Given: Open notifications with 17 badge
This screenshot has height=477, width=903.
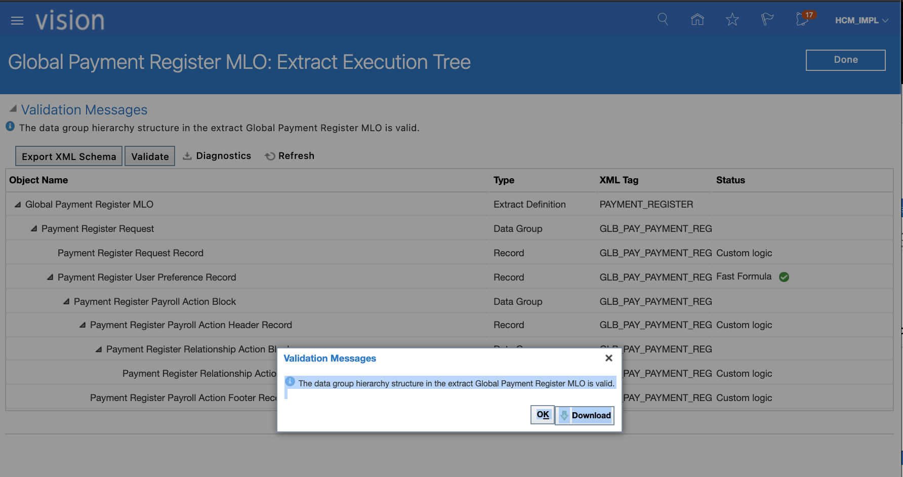Looking at the screenshot, I should pos(804,19).
